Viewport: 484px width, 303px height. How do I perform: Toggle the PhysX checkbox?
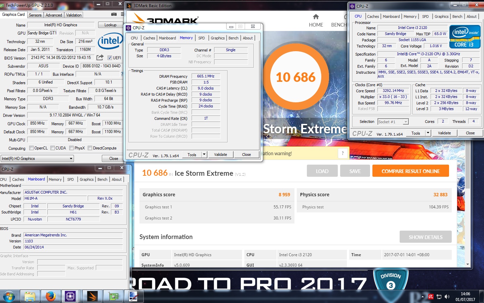point(71,148)
